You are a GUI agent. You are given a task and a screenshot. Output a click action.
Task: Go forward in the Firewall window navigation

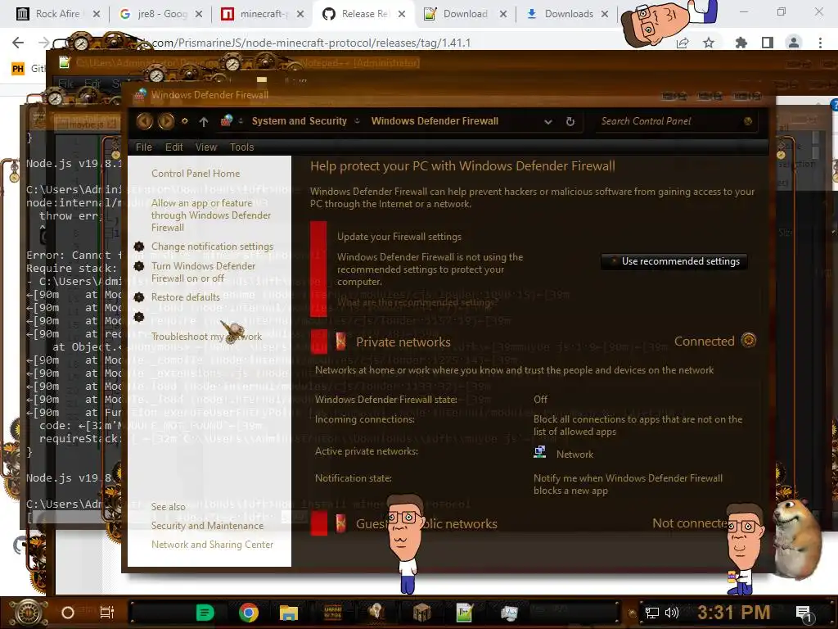pyautogui.click(x=165, y=121)
